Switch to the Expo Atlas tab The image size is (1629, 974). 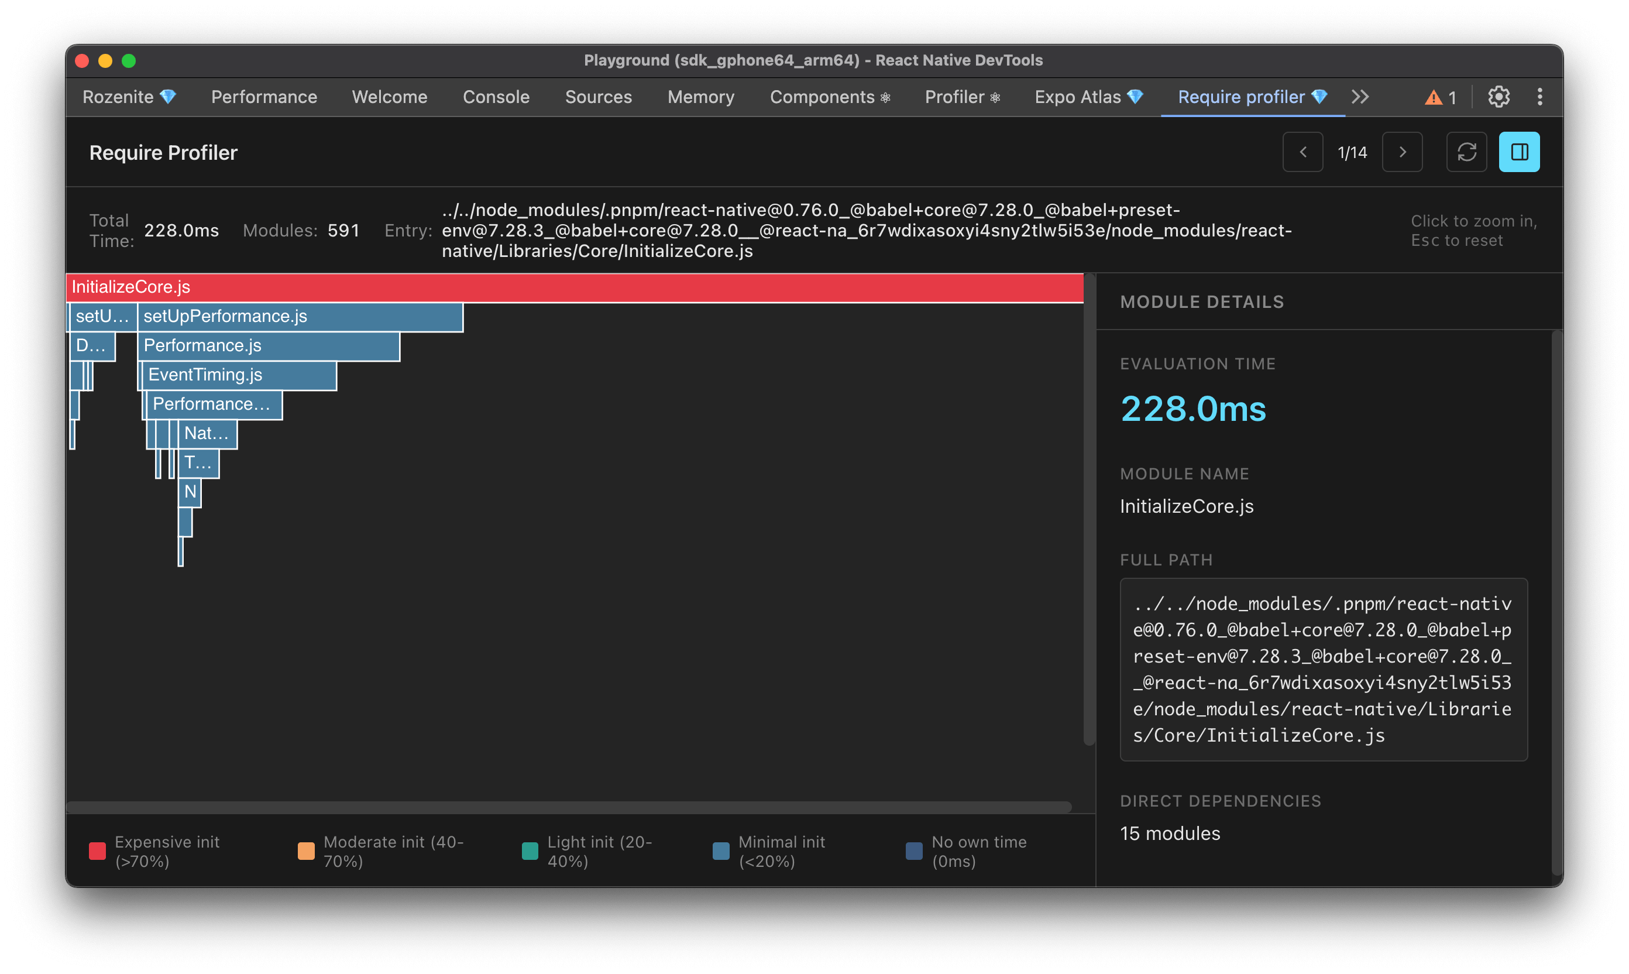[1088, 97]
